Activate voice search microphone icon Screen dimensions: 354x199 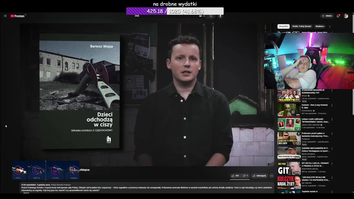(220, 16)
